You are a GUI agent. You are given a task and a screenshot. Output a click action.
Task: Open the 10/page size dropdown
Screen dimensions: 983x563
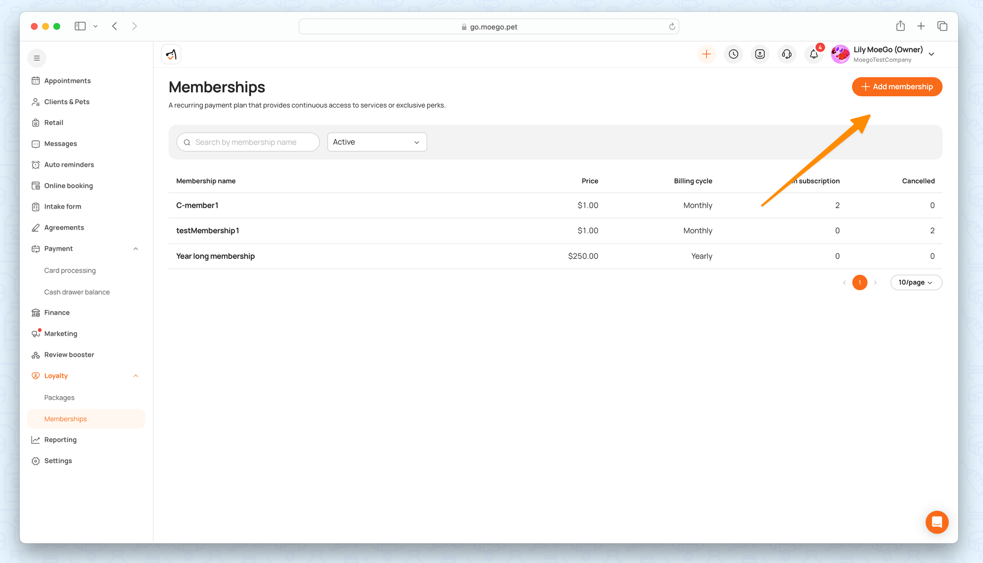tap(916, 282)
